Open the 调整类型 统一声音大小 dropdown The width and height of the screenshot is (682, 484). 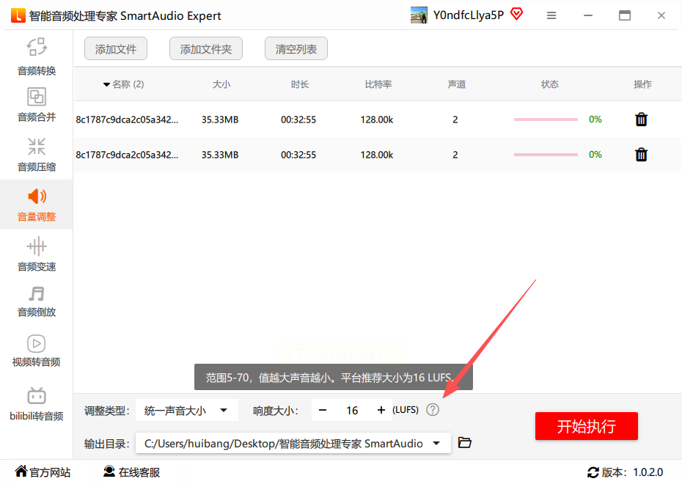(x=186, y=410)
